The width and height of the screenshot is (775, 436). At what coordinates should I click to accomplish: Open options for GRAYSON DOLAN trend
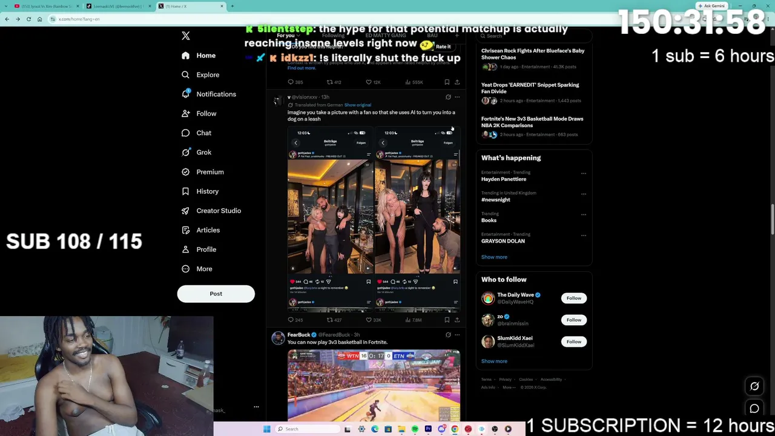click(584, 236)
